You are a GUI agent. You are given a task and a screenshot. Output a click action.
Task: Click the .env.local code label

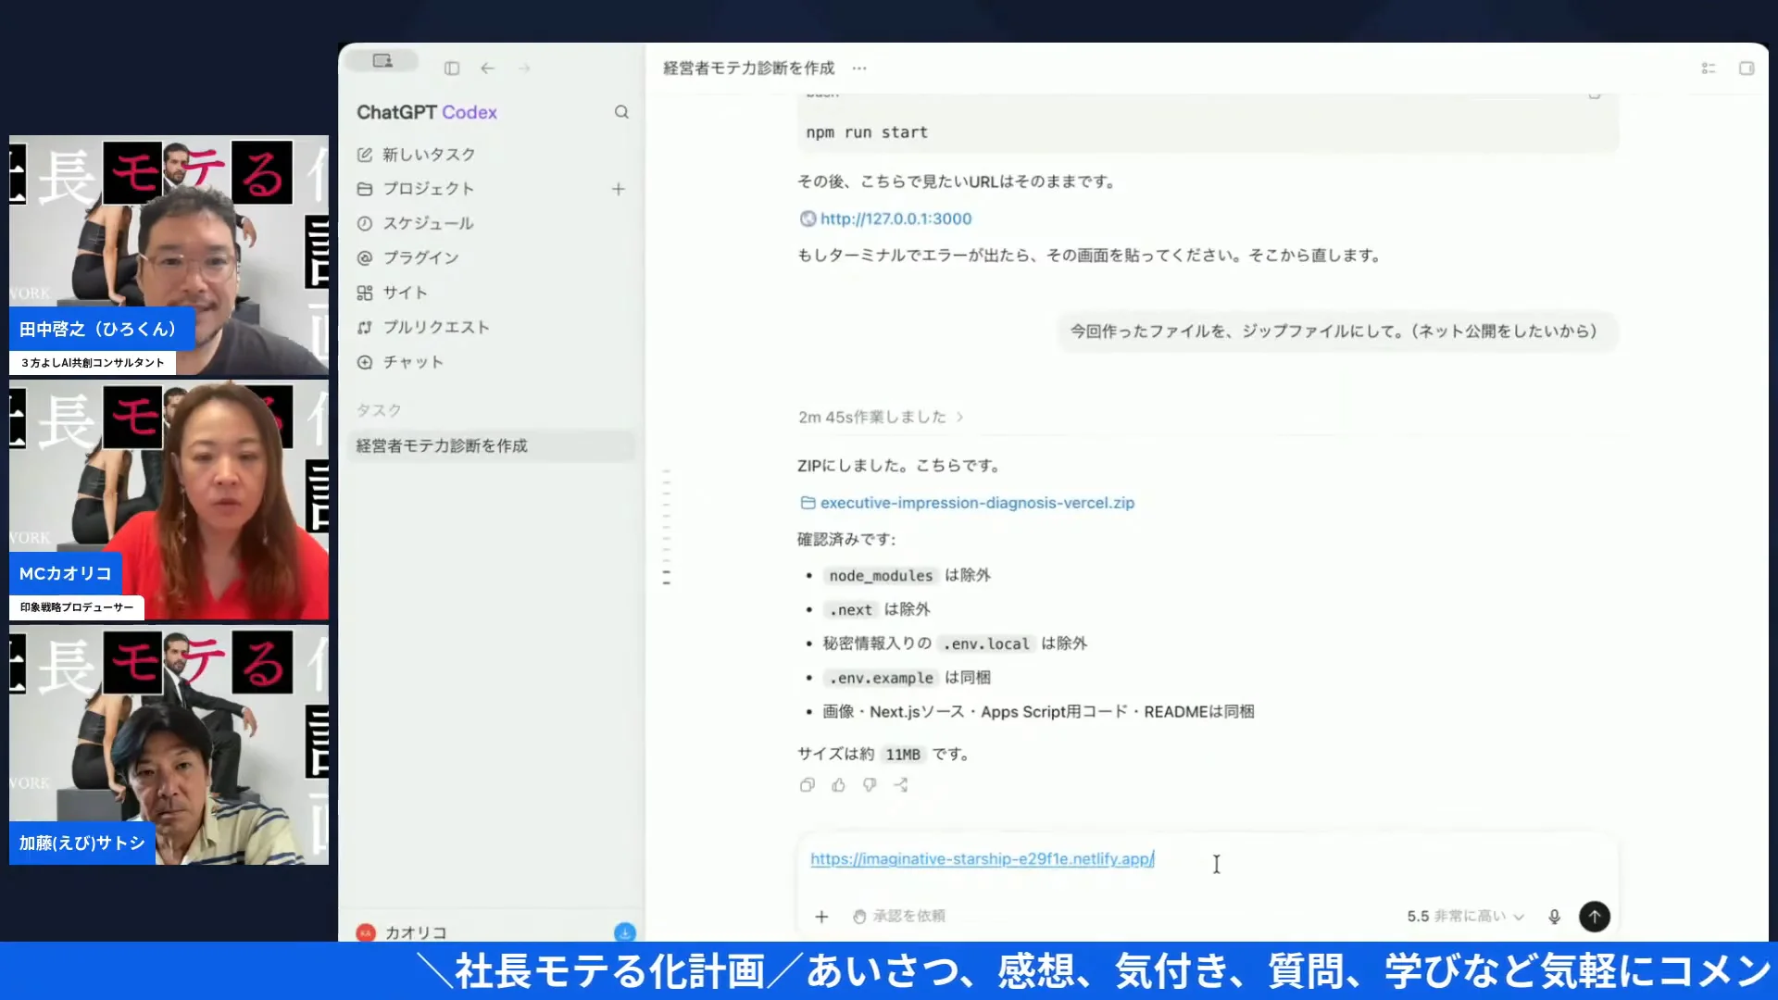coord(986,644)
